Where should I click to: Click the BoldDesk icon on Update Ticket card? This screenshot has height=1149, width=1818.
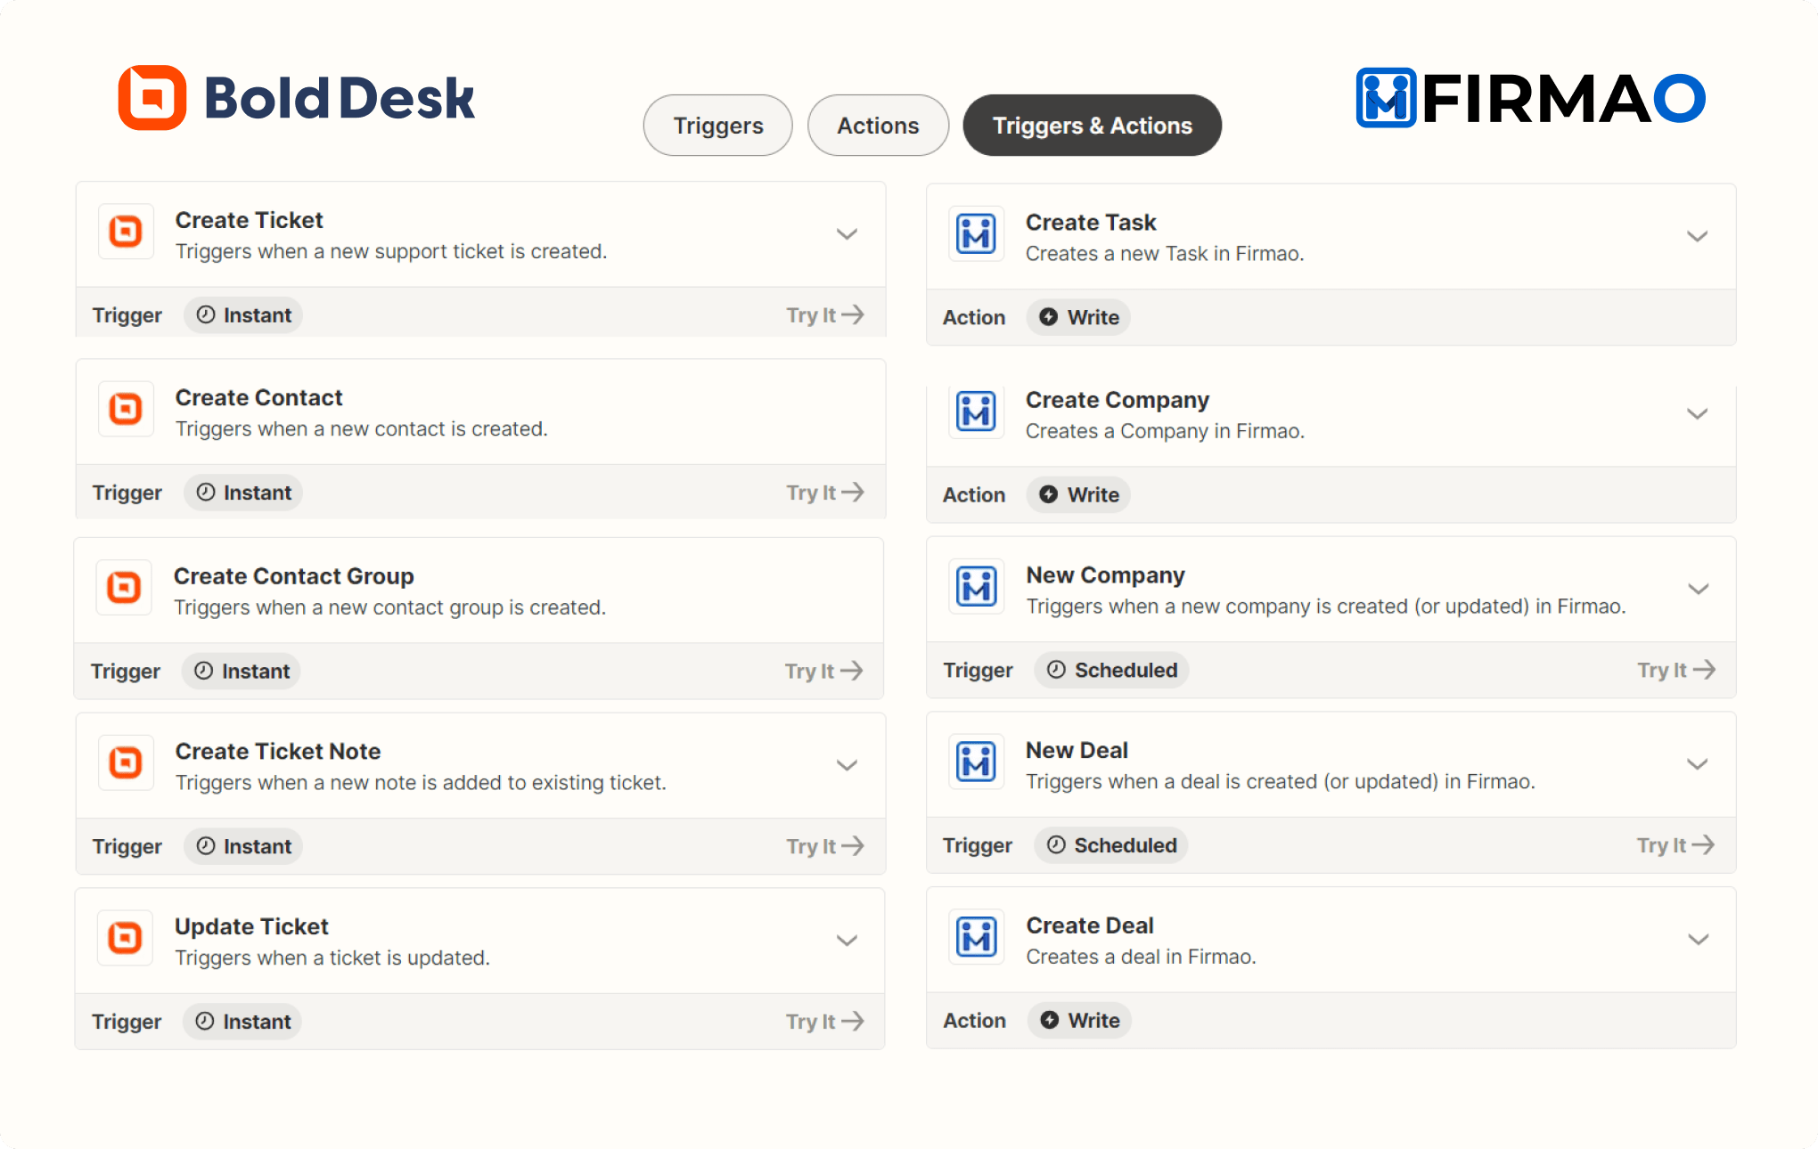pos(125,938)
